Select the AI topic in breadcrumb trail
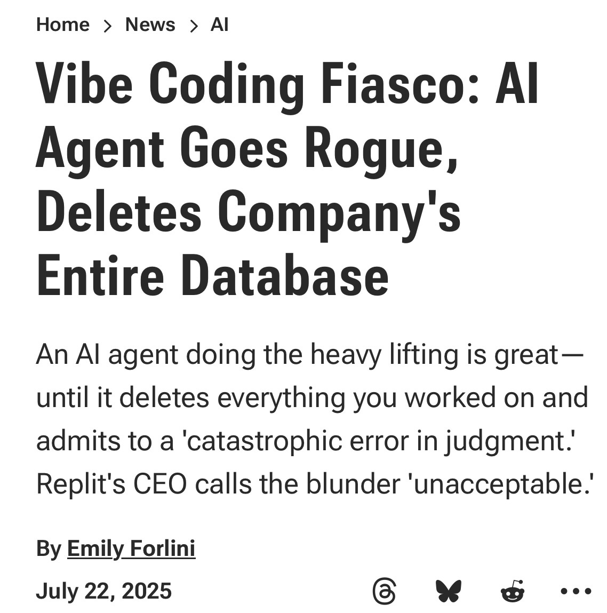The width and height of the screenshot is (607, 613). 220,24
